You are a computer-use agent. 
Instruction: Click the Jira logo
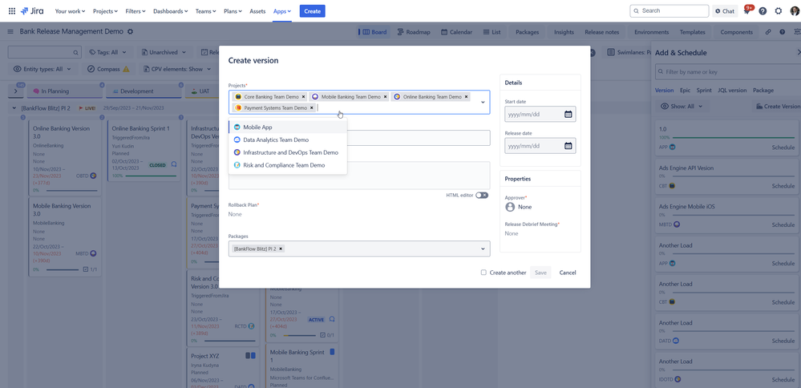(32, 10)
